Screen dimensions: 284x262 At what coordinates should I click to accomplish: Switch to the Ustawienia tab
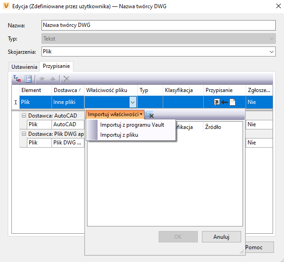(24, 67)
